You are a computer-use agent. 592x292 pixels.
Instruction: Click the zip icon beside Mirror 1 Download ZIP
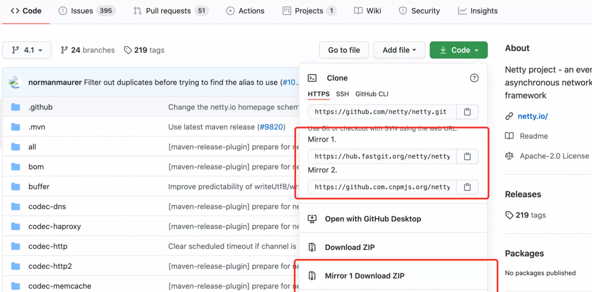[312, 276]
